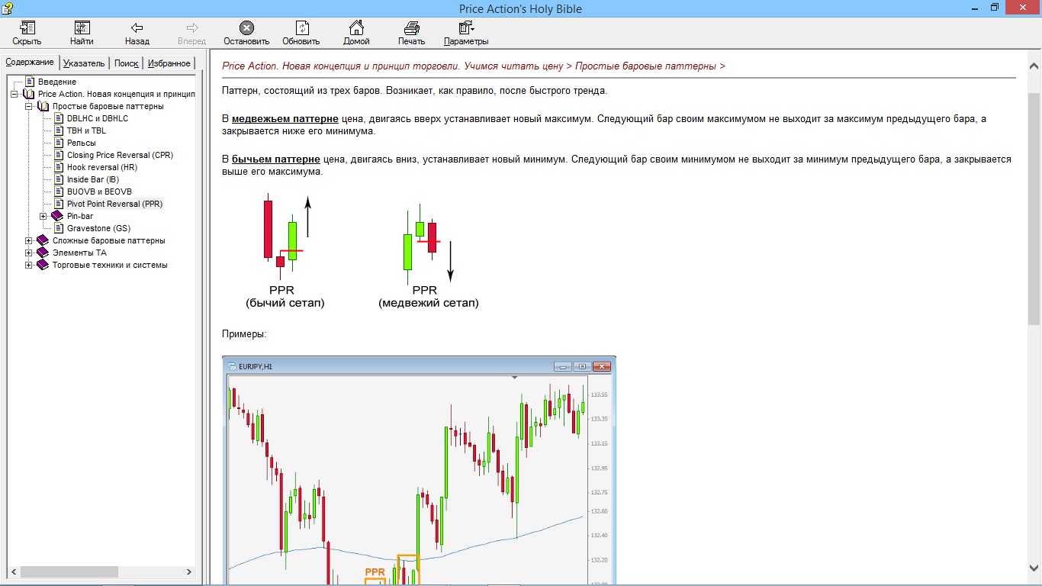
Task: Click the open book icon beside Простые баровые паттерны
Action: pos(43,106)
